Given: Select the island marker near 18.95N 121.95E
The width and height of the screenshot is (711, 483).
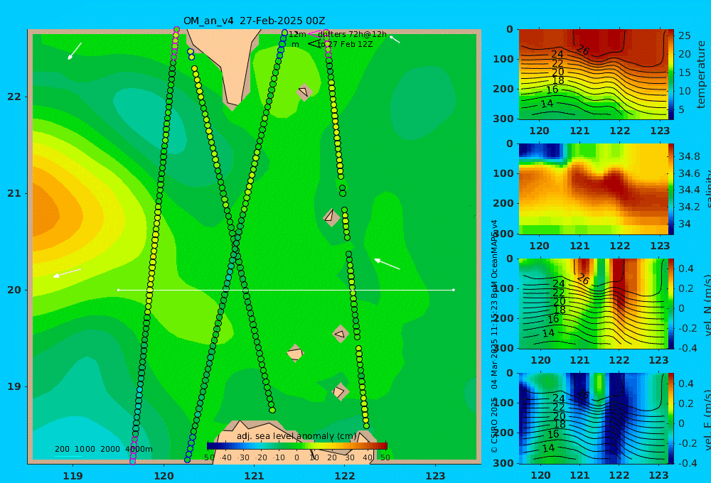Looking at the screenshot, I should (340, 391).
